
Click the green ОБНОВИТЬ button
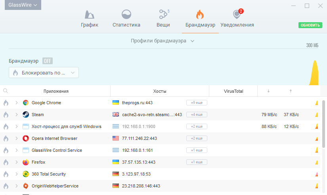pyautogui.click(x=310, y=25)
